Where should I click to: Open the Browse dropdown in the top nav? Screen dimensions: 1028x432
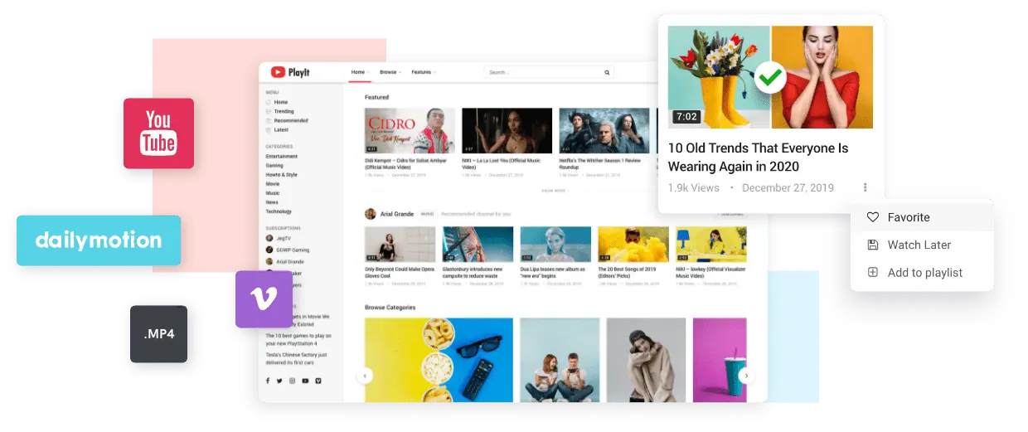[x=390, y=72]
